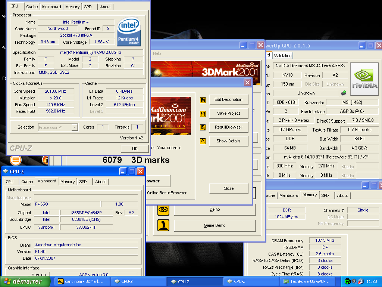
Task: Click the NVIDIA logo in GPU-Z
Action: (x=364, y=79)
